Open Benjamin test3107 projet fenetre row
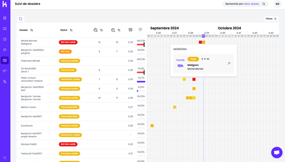 (82, 135)
